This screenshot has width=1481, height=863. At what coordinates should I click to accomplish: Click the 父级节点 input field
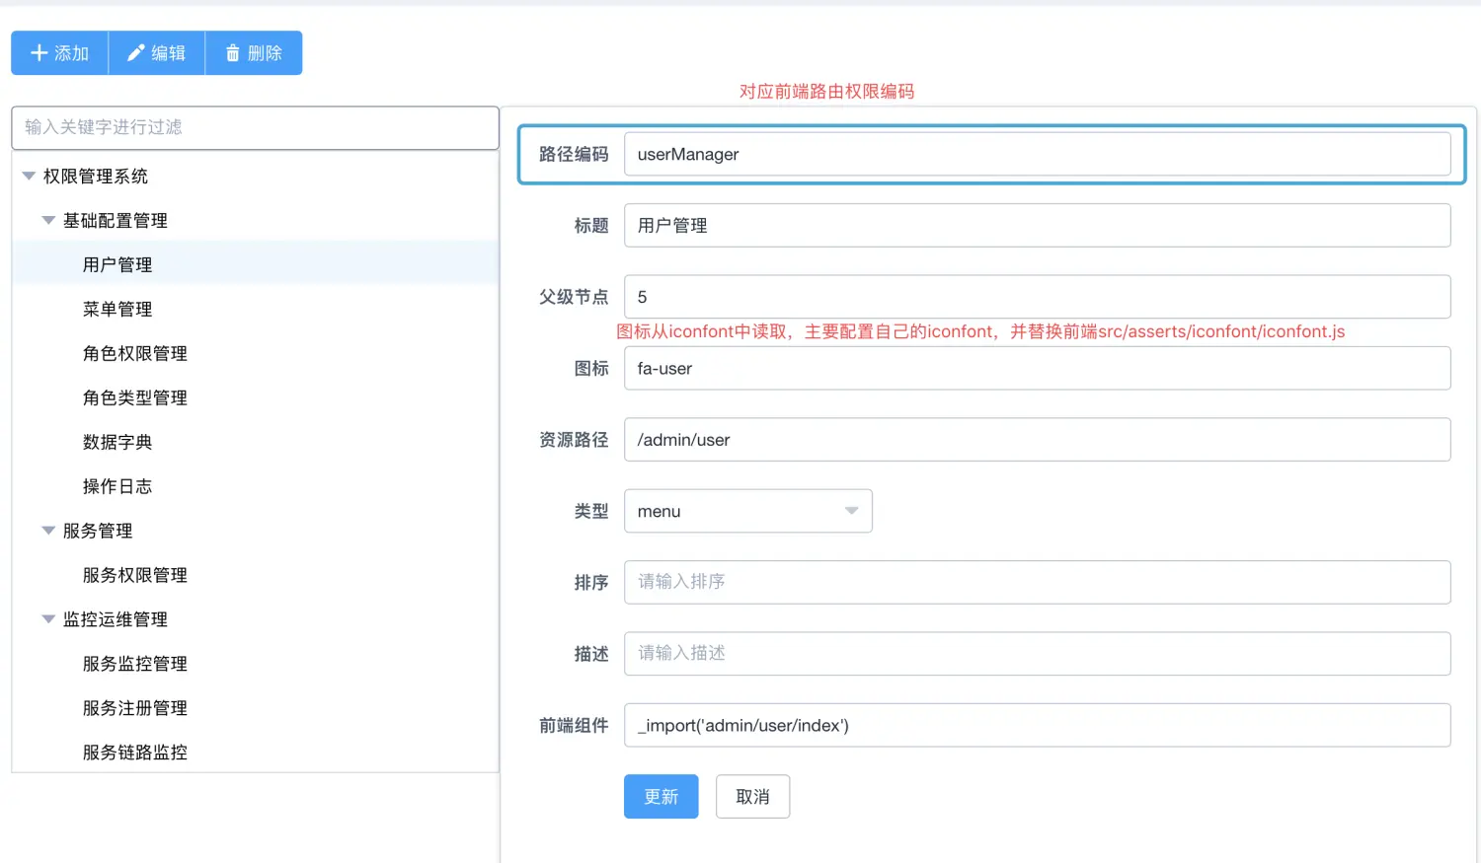[1037, 297]
